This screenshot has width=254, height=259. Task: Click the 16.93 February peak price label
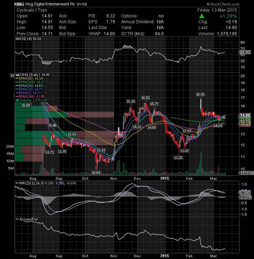[x=200, y=95]
